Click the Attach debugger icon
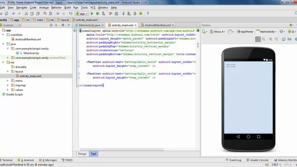297x167 pixels. pyautogui.click(x=103, y=13)
